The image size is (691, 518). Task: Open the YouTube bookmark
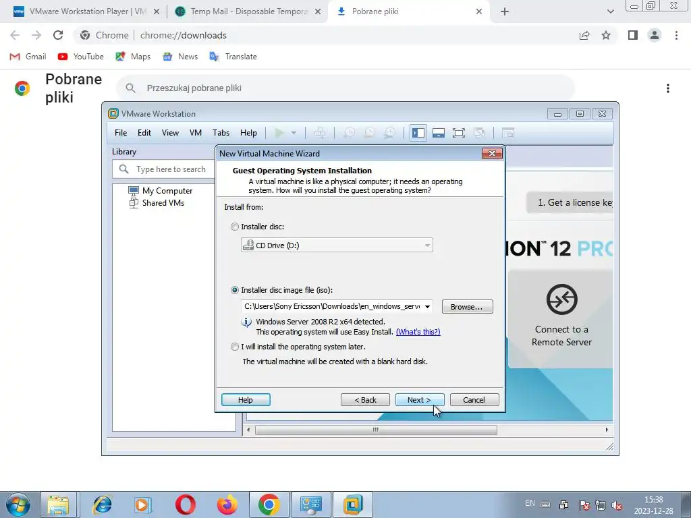coord(81,57)
